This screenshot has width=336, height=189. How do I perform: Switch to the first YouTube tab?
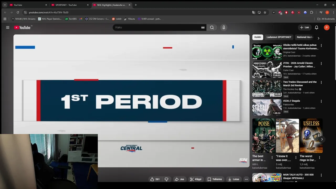(x=28, y=5)
